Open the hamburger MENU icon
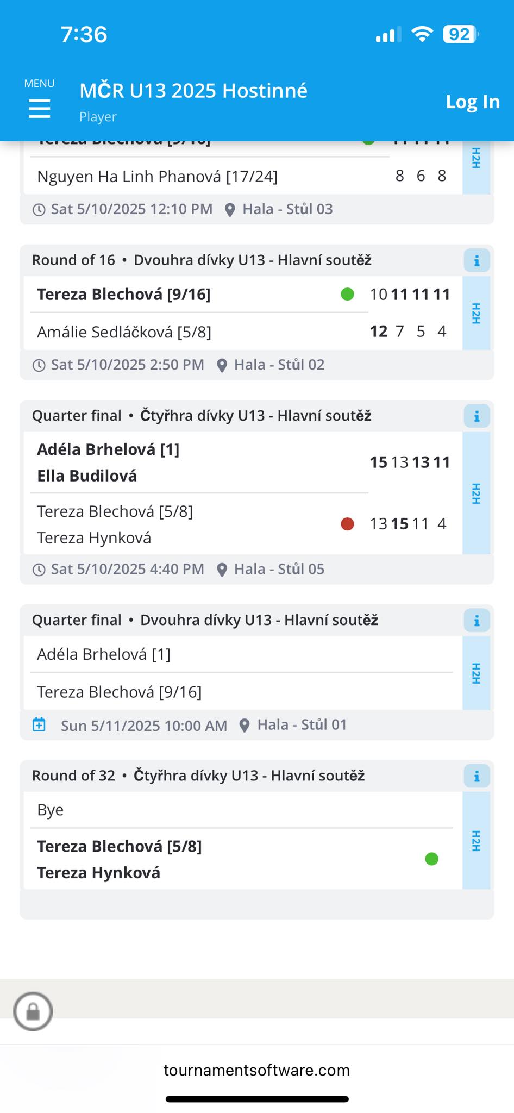The height and width of the screenshot is (1113, 514). pos(39,108)
